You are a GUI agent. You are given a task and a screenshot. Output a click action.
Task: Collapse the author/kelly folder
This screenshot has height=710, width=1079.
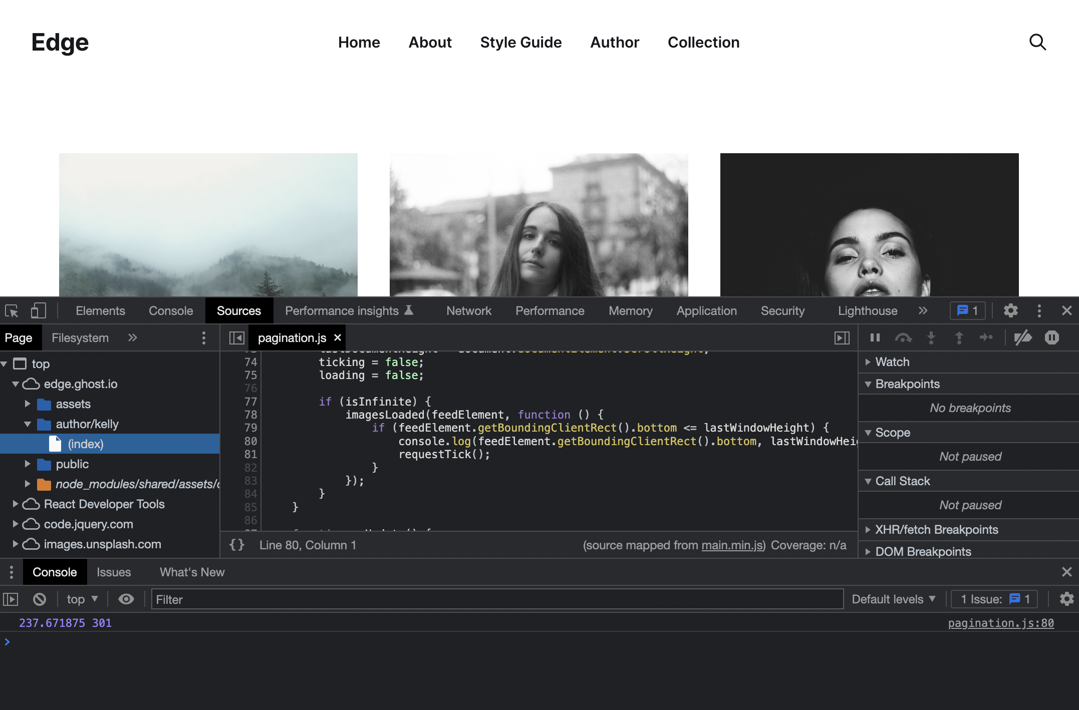tap(28, 424)
